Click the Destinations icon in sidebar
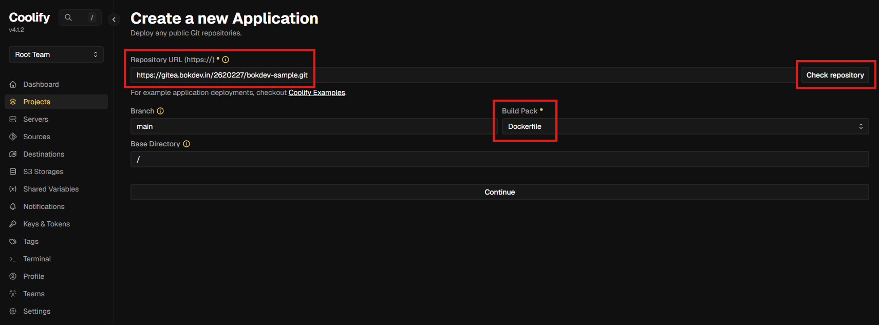This screenshot has width=879, height=325. (x=13, y=154)
